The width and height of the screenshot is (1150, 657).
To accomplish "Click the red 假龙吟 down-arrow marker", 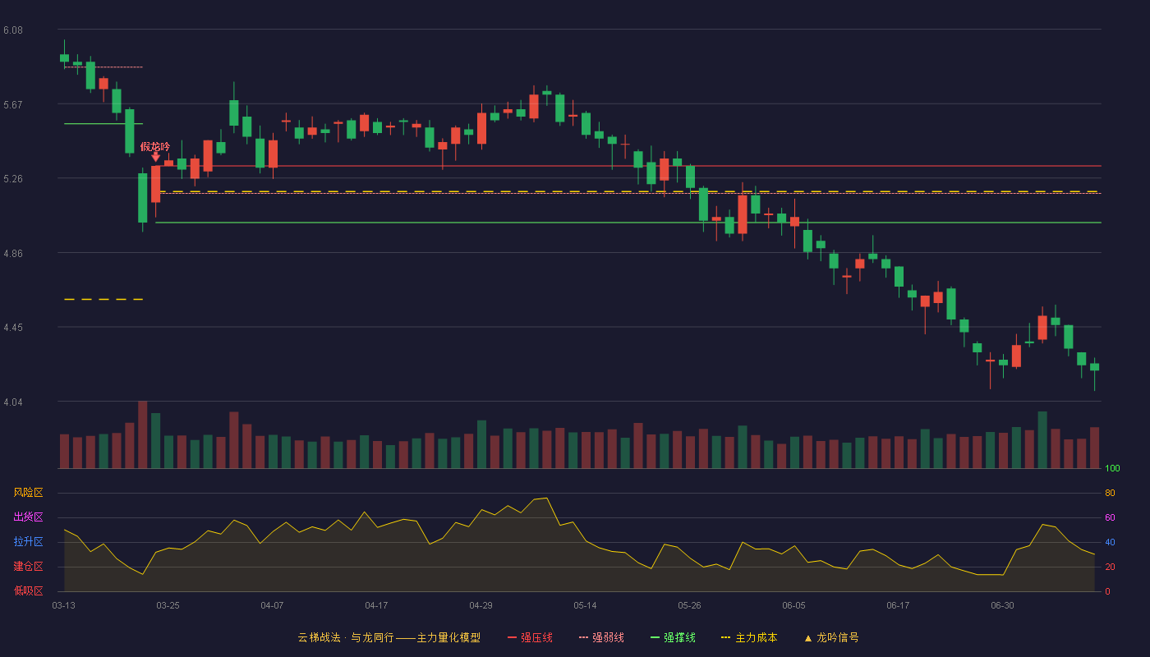I will [x=155, y=157].
